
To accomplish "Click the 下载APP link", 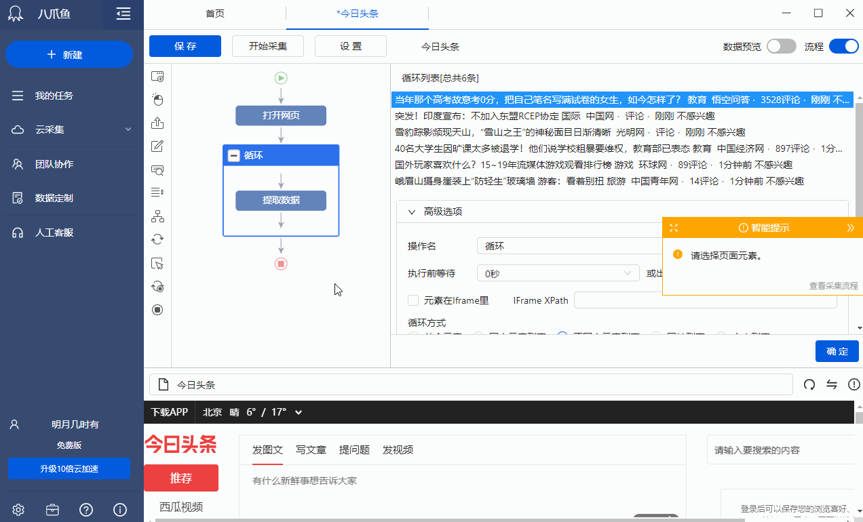I will [169, 412].
